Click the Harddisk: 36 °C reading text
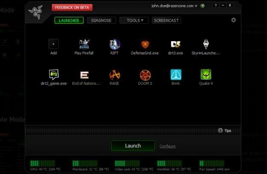 (x=174, y=169)
